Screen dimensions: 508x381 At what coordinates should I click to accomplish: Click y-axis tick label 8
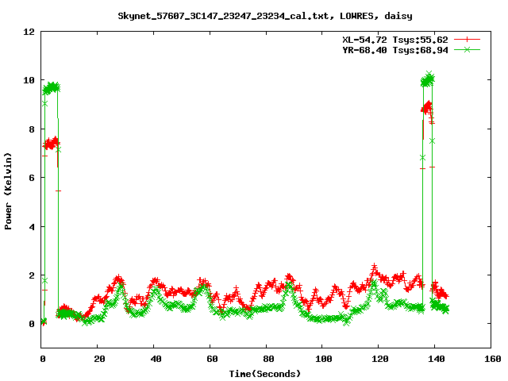[x=32, y=129]
